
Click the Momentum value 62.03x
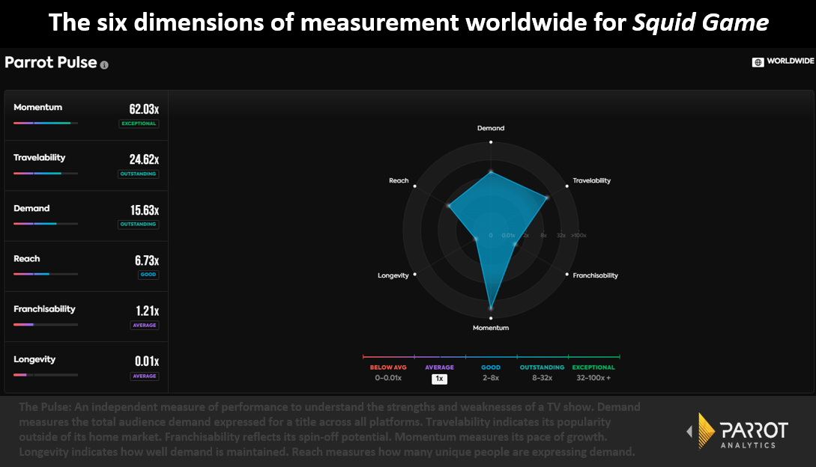tap(144, 109)
